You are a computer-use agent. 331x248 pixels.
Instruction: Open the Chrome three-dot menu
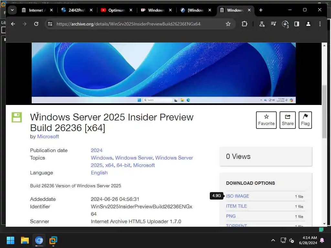click(320, 24)
